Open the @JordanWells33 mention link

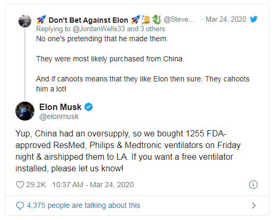coord(99,29)
